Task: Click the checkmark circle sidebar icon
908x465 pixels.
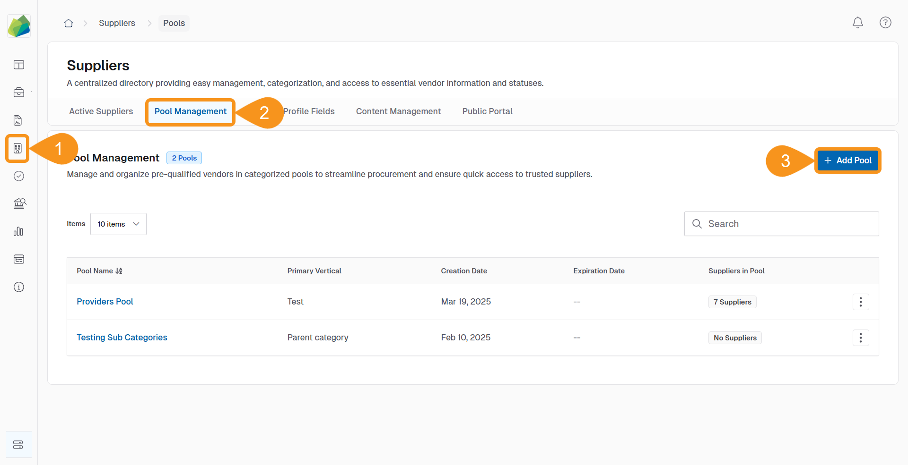Action: click(x=19, y=176)
